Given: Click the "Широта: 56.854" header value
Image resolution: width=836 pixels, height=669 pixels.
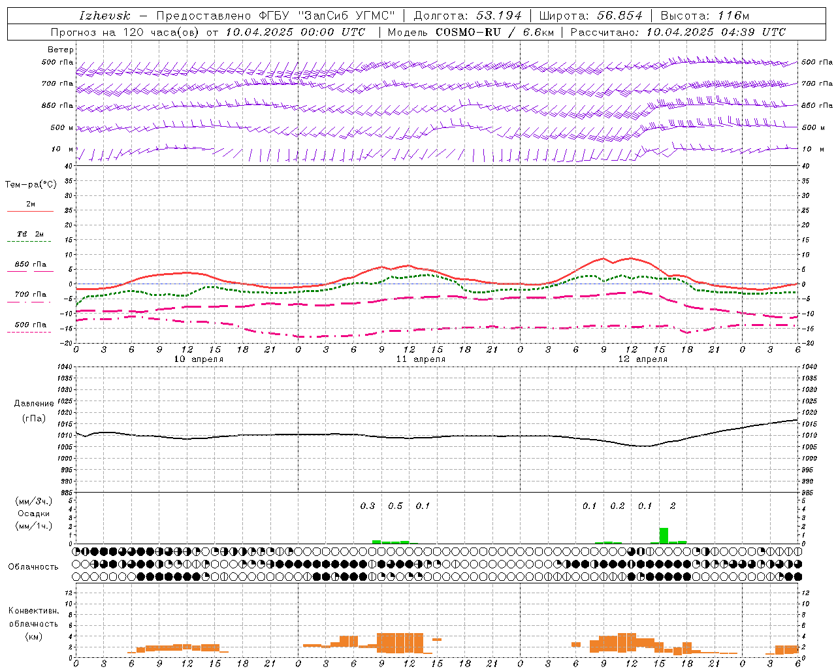Looking at the screenshot, I should 591,16.
